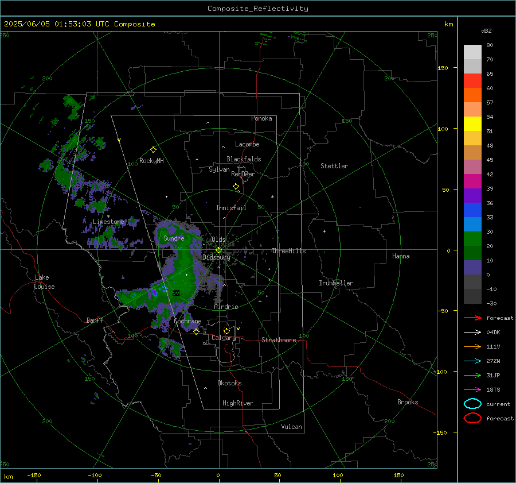Select the cyan 27ZW arrow icon
The image size is (516, 483).
pos(472,361)
